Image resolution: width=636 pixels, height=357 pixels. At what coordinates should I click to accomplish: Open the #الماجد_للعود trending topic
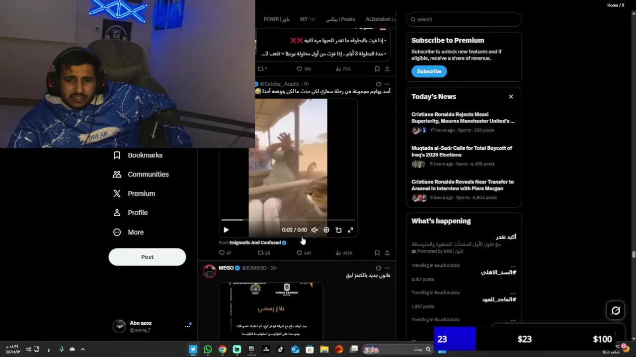[x=499, y=299]
